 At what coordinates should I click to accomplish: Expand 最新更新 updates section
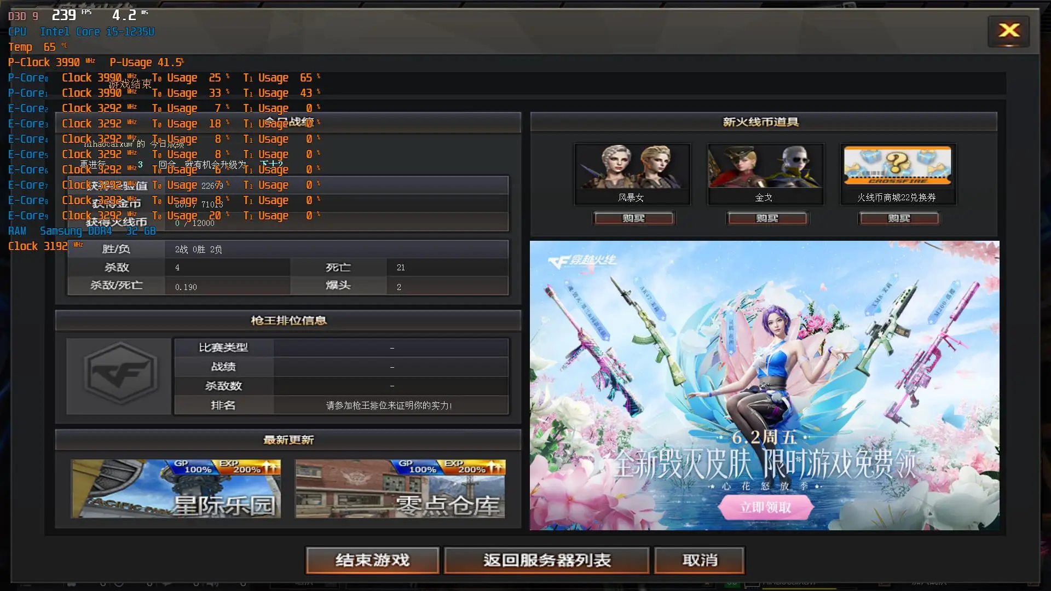click(287, 440)
